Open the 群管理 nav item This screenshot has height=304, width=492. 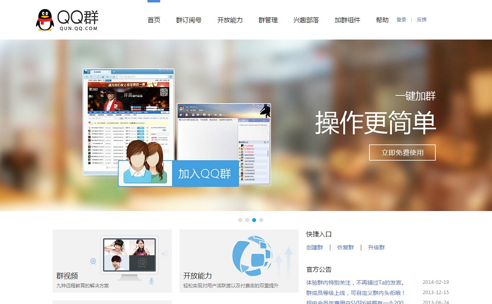pyautogui.click(x=268, y=20)
